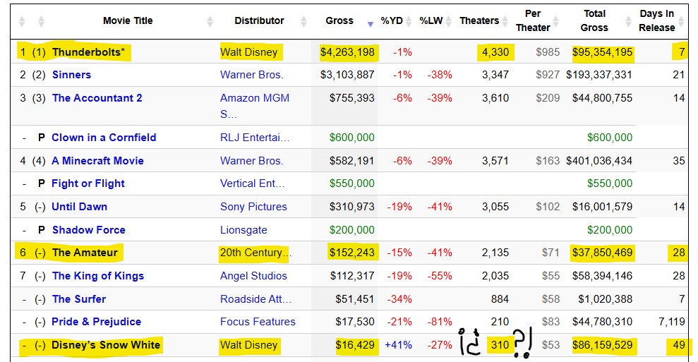Sort by Total Gross column header
This screenshot has width=698, height=362.
[594, 20]
